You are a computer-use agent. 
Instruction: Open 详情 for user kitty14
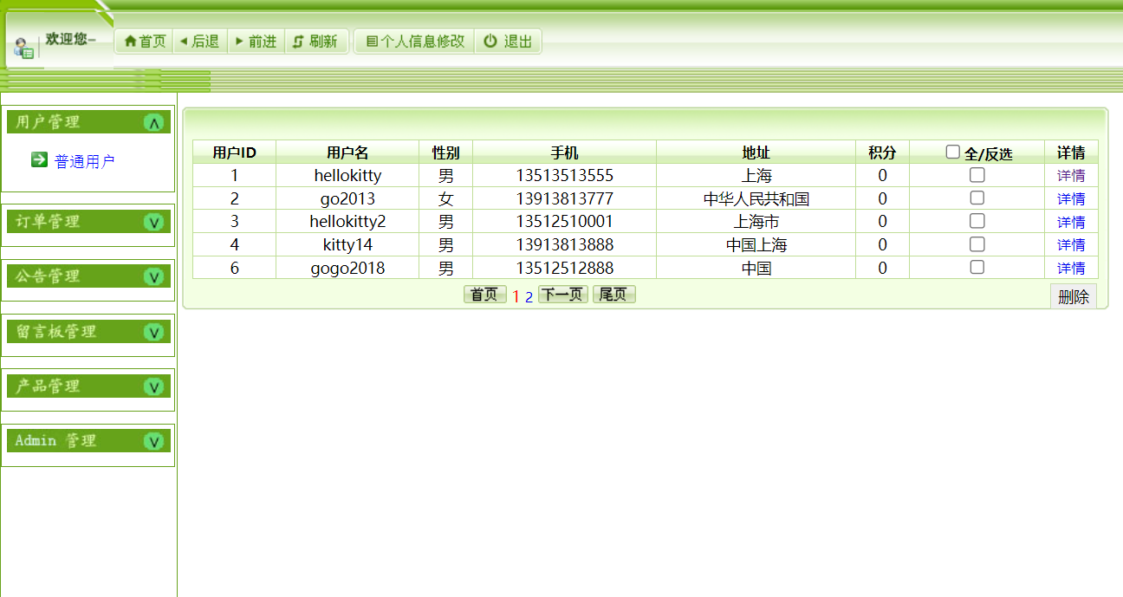(x=1071, y=245)
